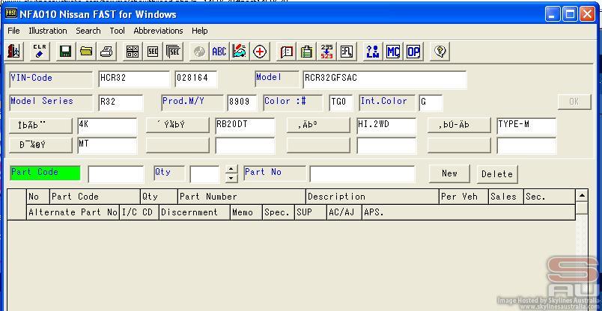The image size is (602, 311).
Task: Click the RB20DT engine field
Action: pyautogui.click(x=245, y=126)
